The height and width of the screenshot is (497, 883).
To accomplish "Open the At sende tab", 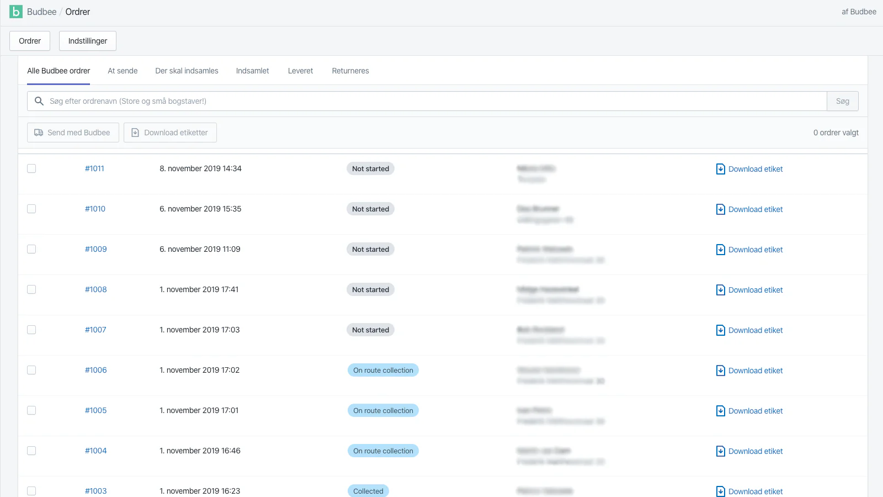I will point(123,71).
